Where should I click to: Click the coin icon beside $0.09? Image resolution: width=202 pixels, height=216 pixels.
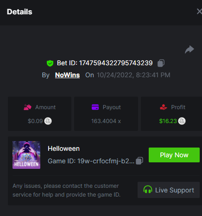click(x=48, y=121)
